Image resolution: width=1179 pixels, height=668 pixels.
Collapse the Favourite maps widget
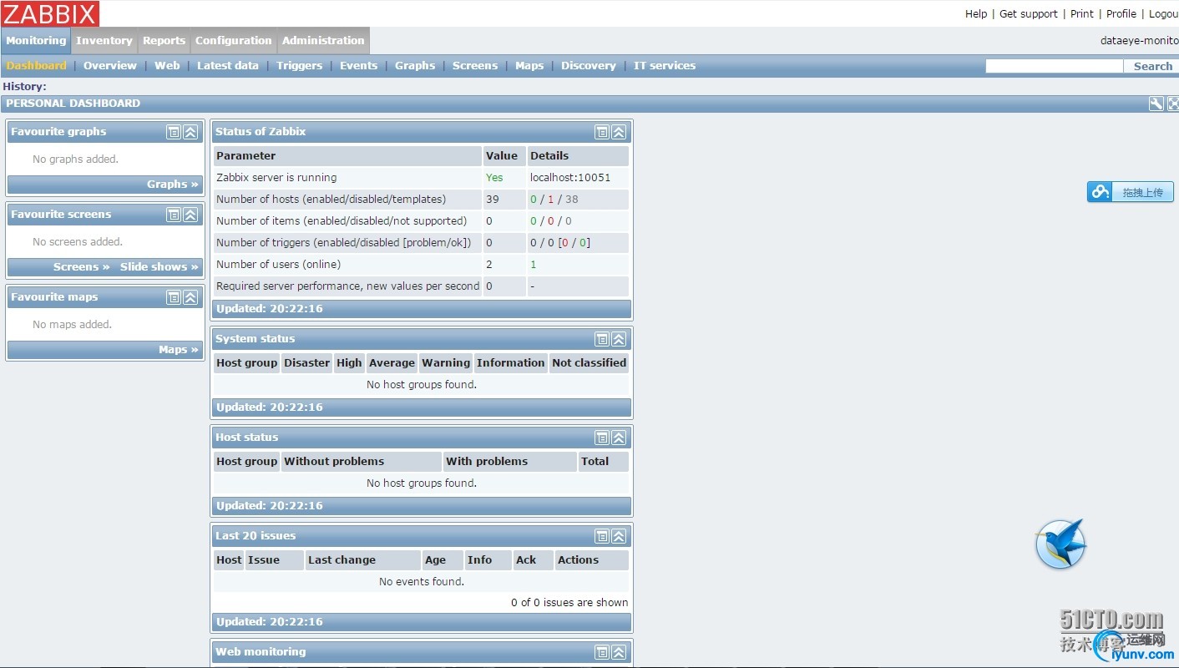pos(190,297)
